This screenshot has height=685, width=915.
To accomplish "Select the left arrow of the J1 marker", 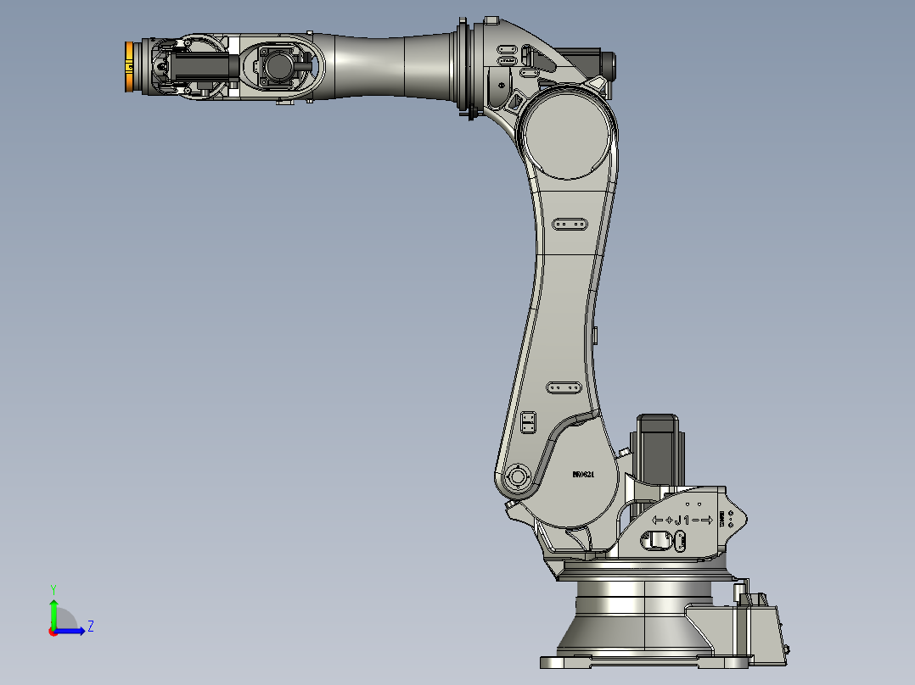I will tap(657, 519).
